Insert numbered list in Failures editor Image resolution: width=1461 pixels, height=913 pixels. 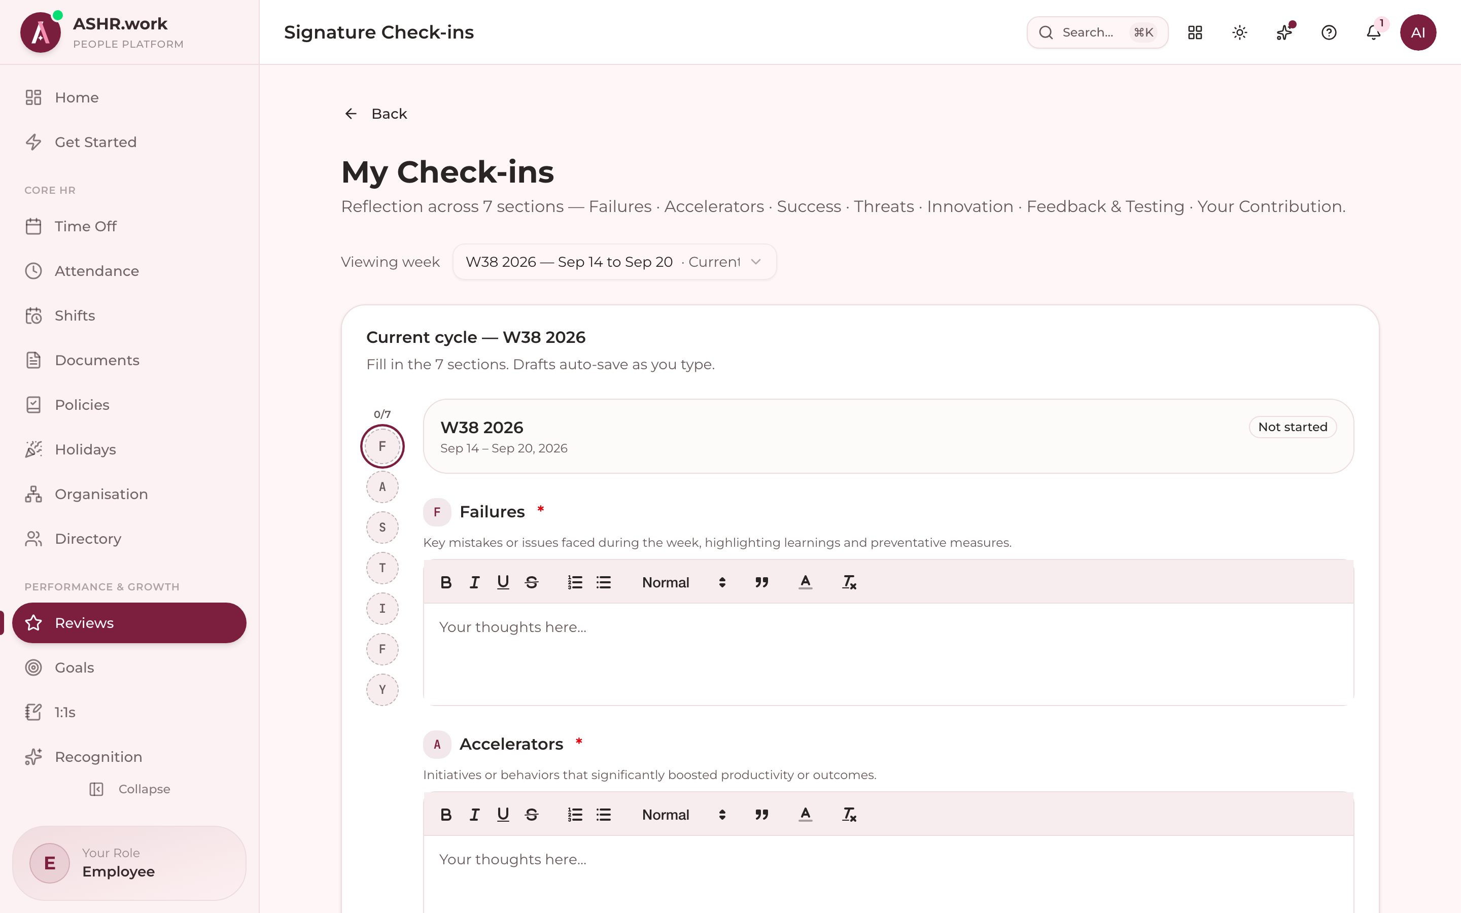coord(575,582)
